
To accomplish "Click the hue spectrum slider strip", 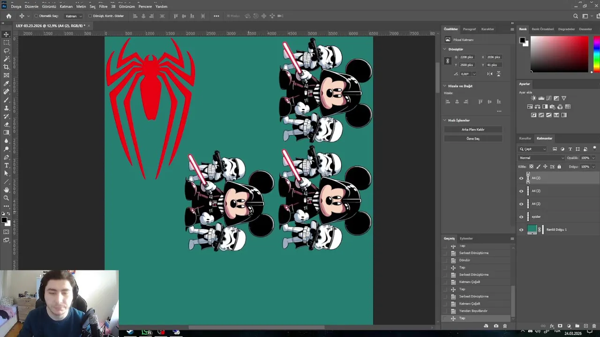I will (596, 54).
